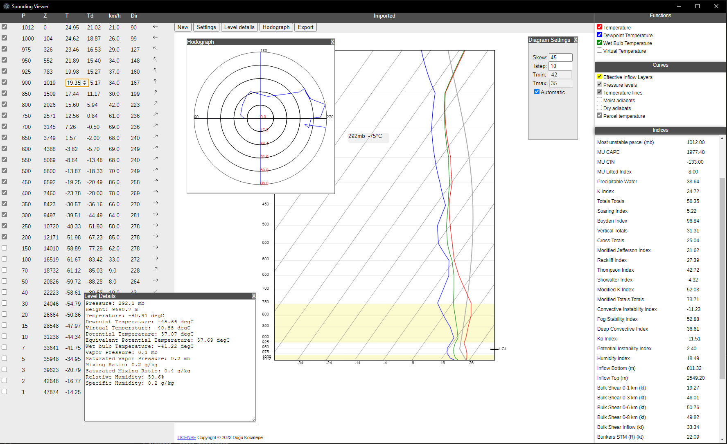Open the Hodograph menu button
The width and height of the screenshot is (727, 444).
coord(276,27)
